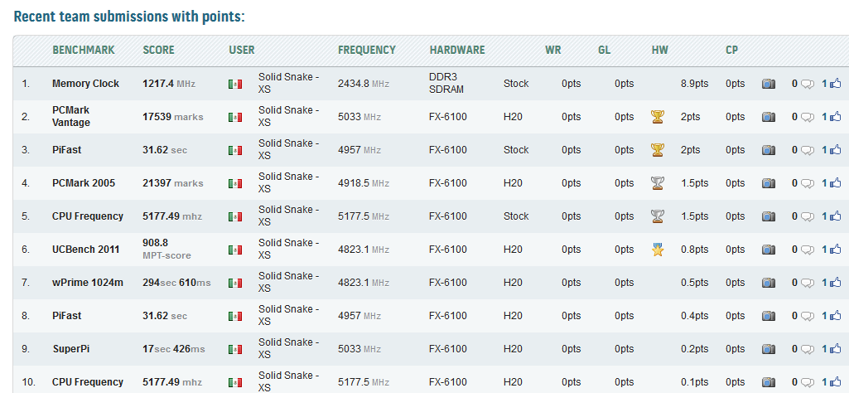Click DDR3 SDRAM hardware link

pyautogui.click(x=446, y=83)
